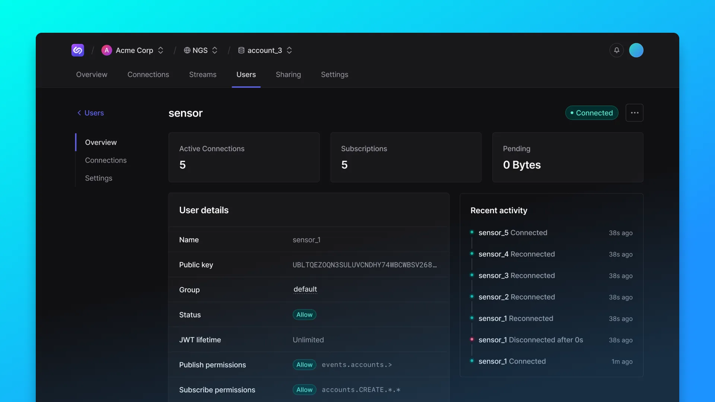Screen dimensions: 715x402
Task: Open the user profile avatar
Action: 636,50
